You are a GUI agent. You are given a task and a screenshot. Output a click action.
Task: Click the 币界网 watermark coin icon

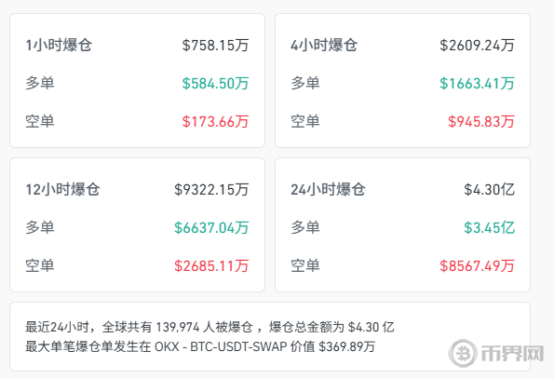[x=463, y=353]
